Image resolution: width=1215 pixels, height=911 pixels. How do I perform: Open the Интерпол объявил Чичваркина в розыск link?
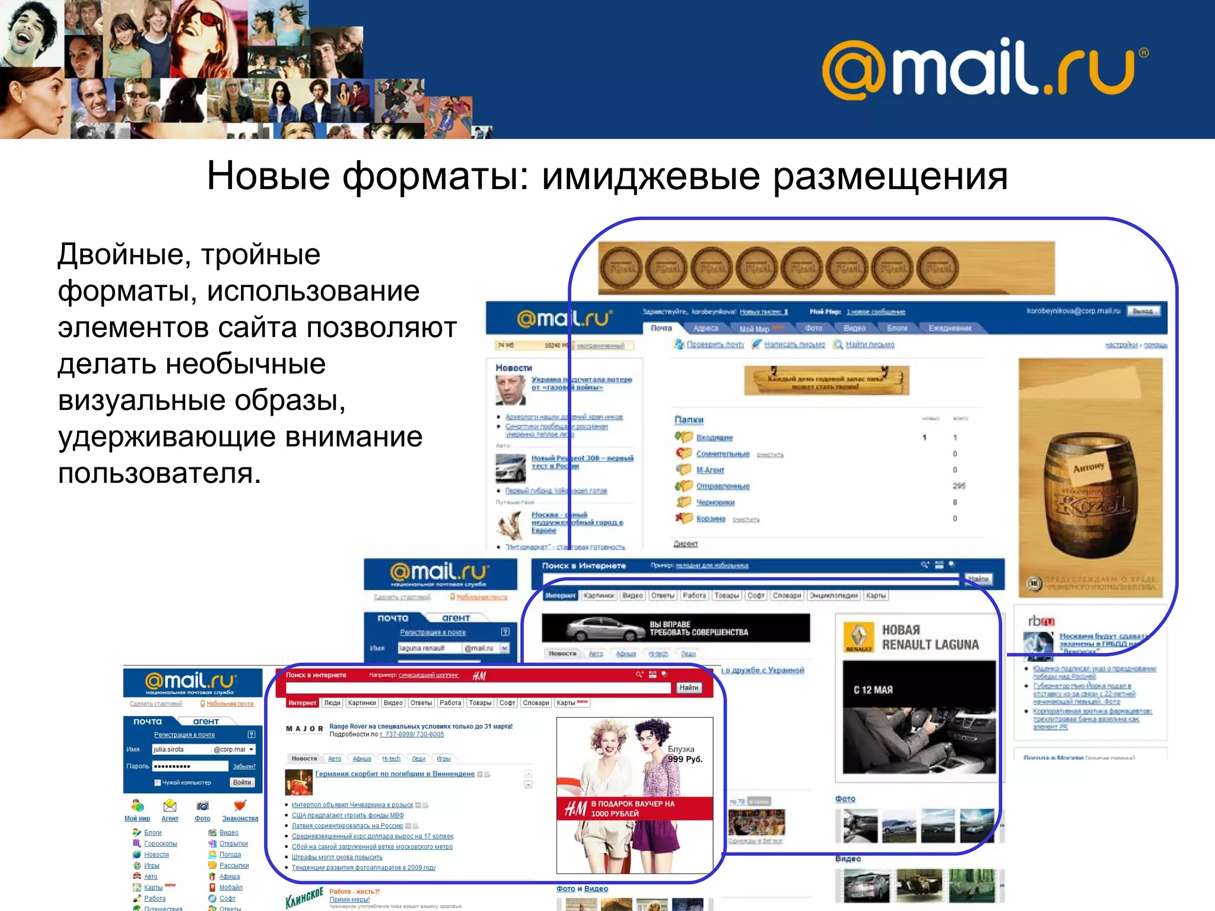pos(352,805)
